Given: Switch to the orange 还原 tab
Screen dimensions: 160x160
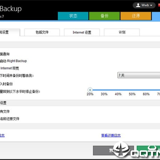Looking at the screenshot, I should pyautogui.click(x=136, y=16).
